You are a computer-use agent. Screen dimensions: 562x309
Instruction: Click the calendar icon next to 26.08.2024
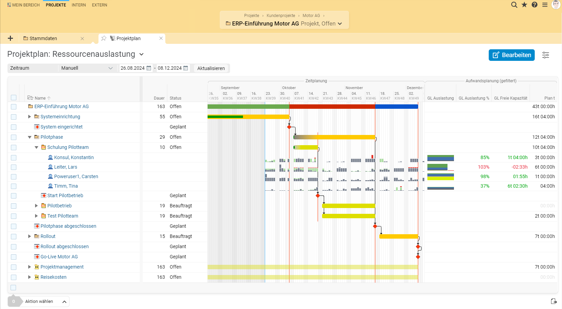[149, 68]
